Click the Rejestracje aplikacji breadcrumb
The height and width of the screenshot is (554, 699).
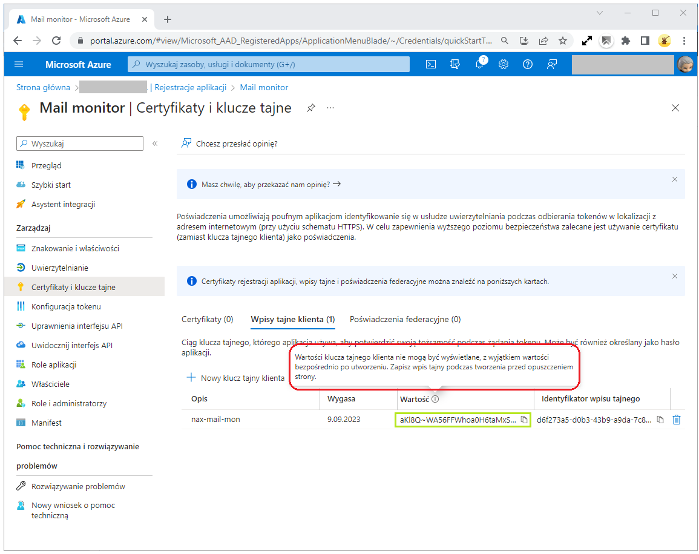pos(191,87)
